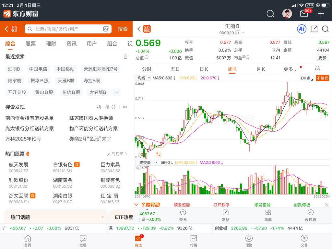Clear recent searches with trash icon
Image resolution: width=332 pixels, height=249 pixels.
pos(125,56)
